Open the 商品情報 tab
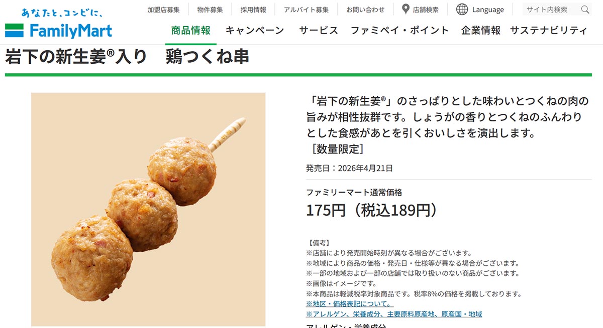 [191, 30]
